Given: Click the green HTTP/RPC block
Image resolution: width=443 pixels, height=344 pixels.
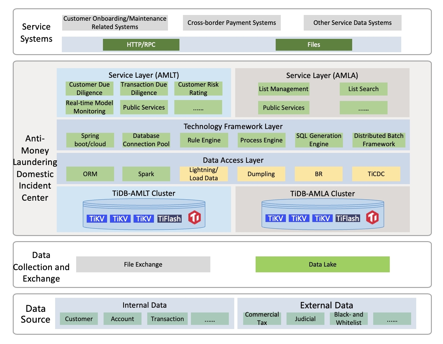Looking at the screenshot, I should 141,45.
